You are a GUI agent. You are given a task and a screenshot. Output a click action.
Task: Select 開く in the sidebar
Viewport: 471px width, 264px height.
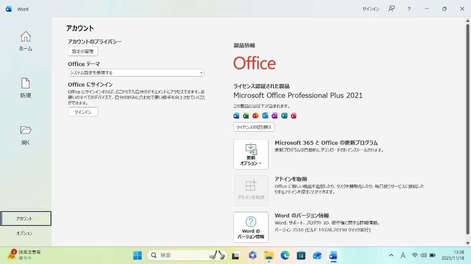click(x=25, y=135)
